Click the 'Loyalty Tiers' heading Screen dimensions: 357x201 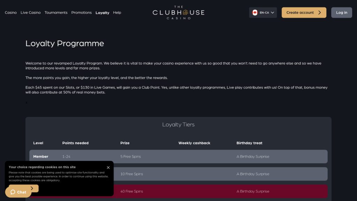tap(178, 125)
